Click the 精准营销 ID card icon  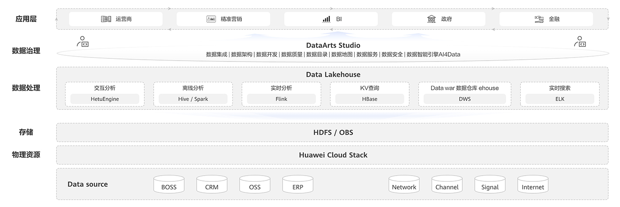(211, 19)
